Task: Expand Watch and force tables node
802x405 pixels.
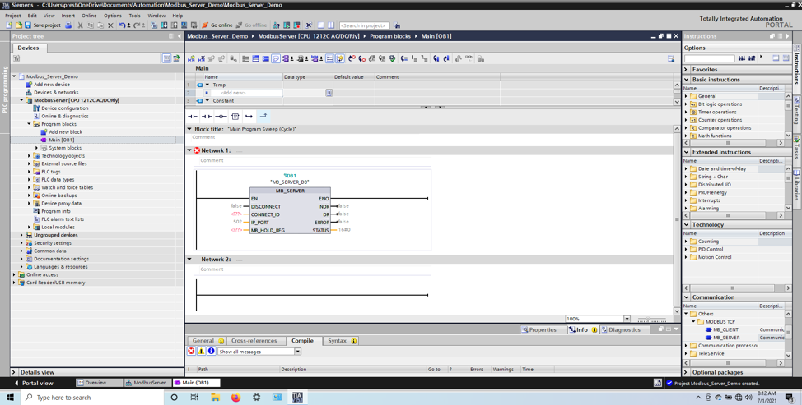Action: pos(29,187)
